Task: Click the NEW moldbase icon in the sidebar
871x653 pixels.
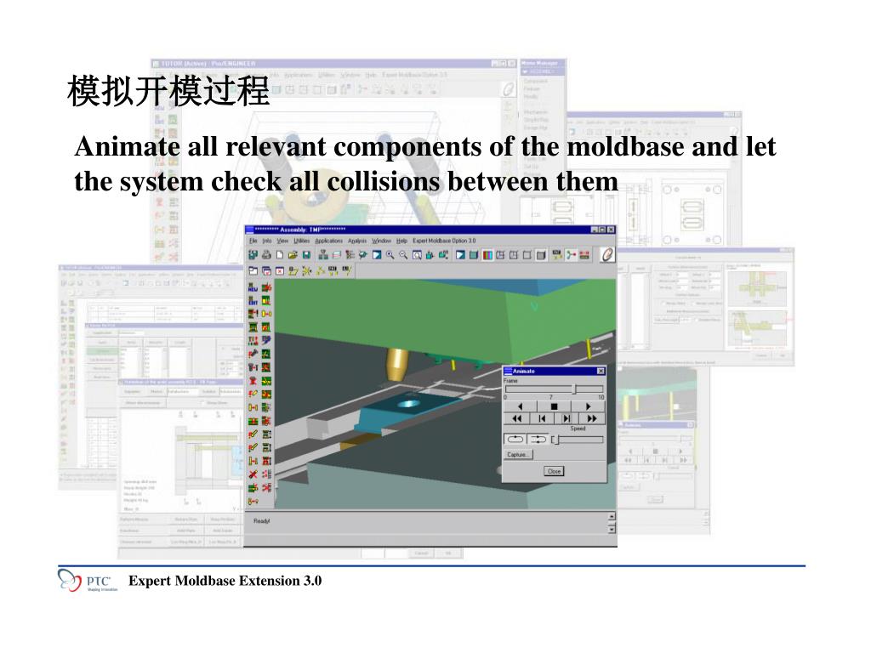Action: point(253,287)
